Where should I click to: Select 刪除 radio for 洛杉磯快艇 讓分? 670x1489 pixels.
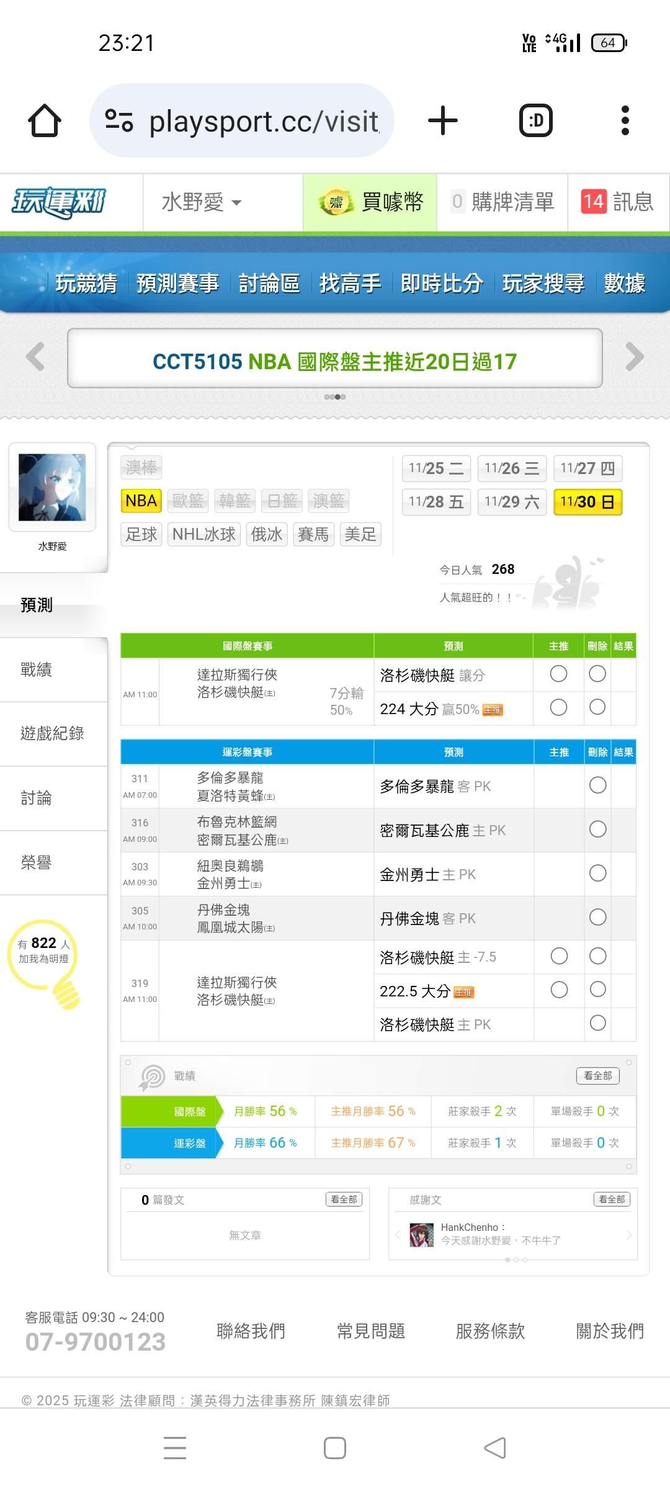pos(597,674)
